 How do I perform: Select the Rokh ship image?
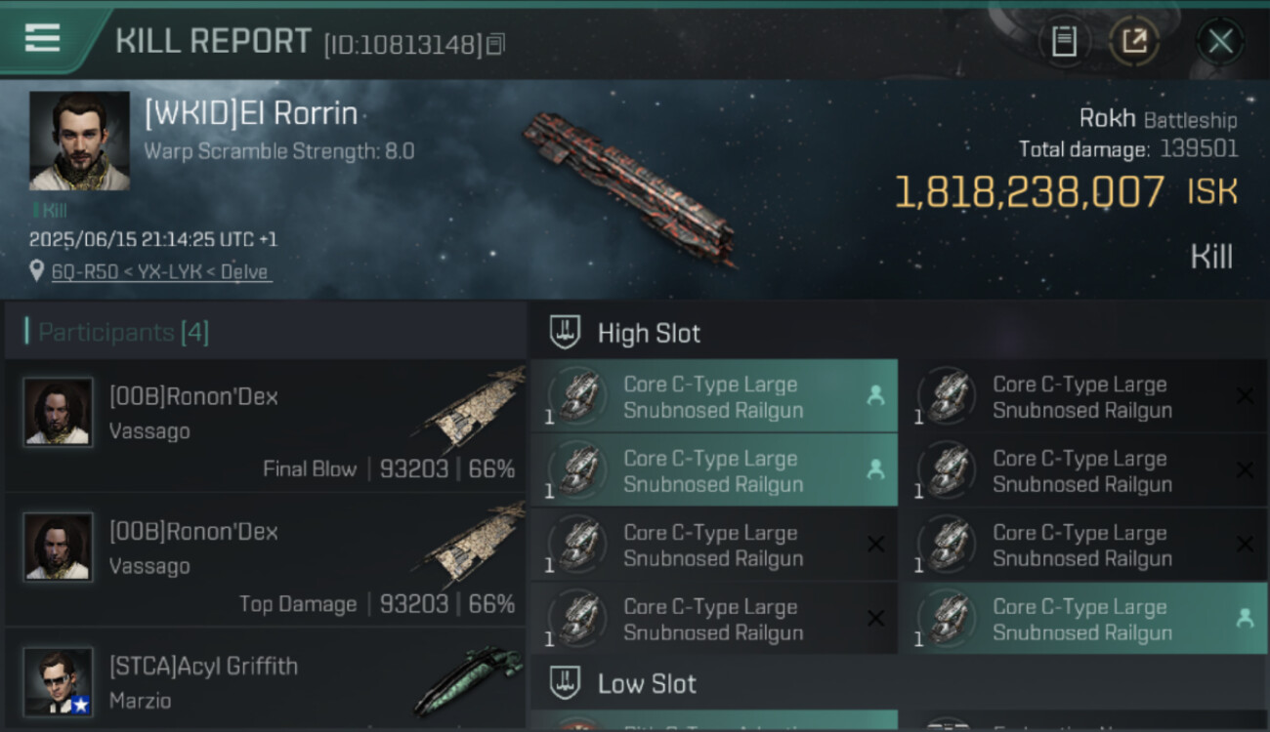point(627,185)
